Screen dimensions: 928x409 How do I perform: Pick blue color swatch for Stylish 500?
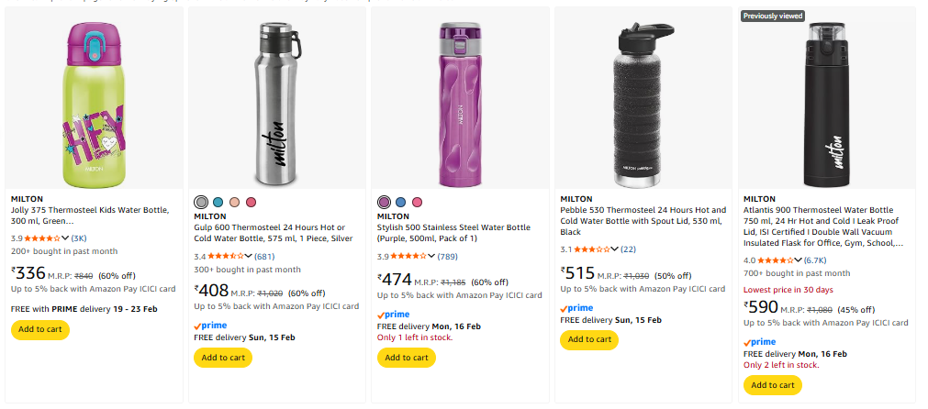coord(401,202)
